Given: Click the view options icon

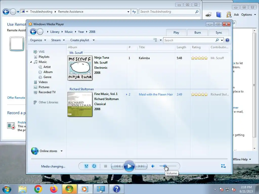Looking at the screenshot, I should [155, 40].
